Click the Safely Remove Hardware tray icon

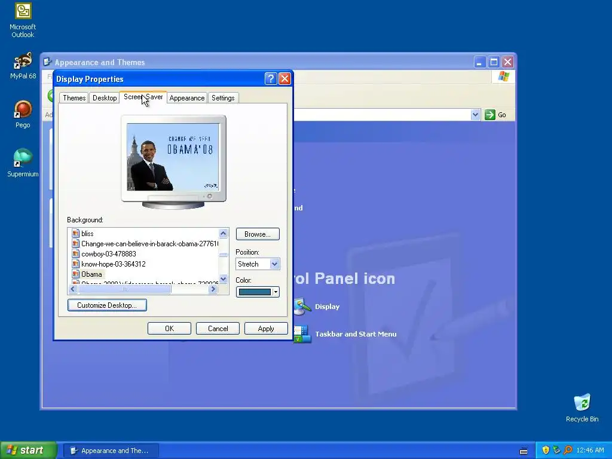tap(556, 450)
